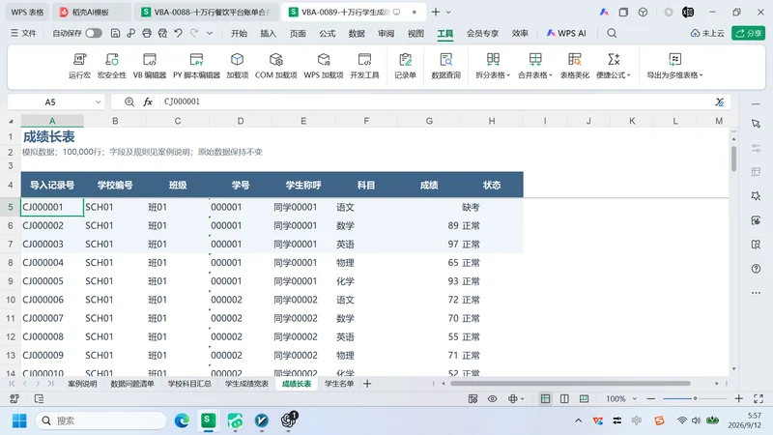Open PY script editor

(196, 66)
